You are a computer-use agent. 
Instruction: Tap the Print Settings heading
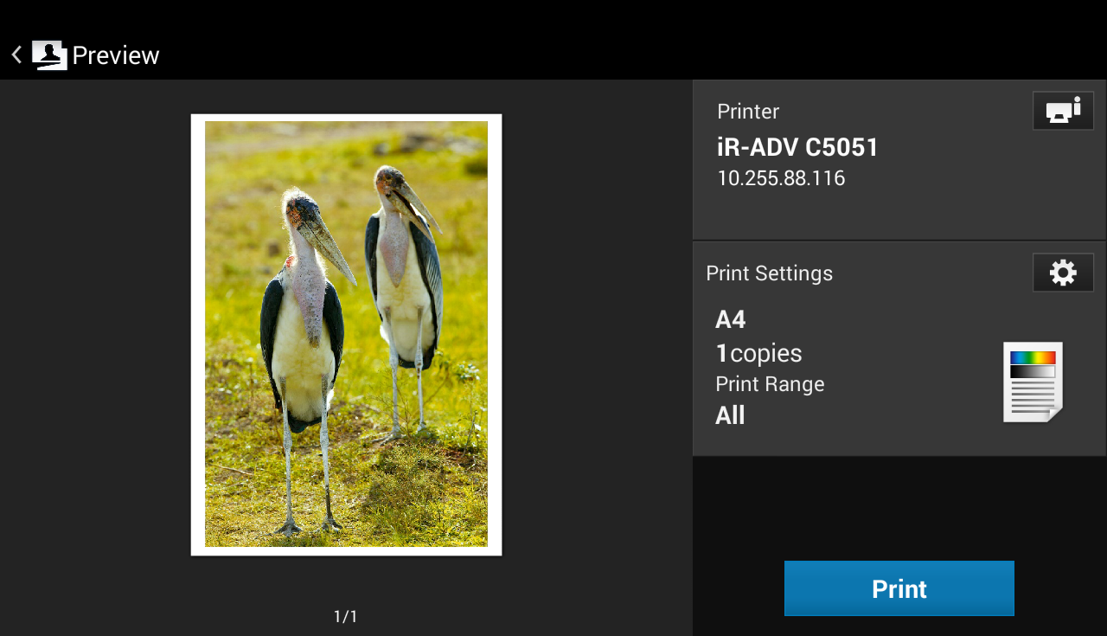769,273
